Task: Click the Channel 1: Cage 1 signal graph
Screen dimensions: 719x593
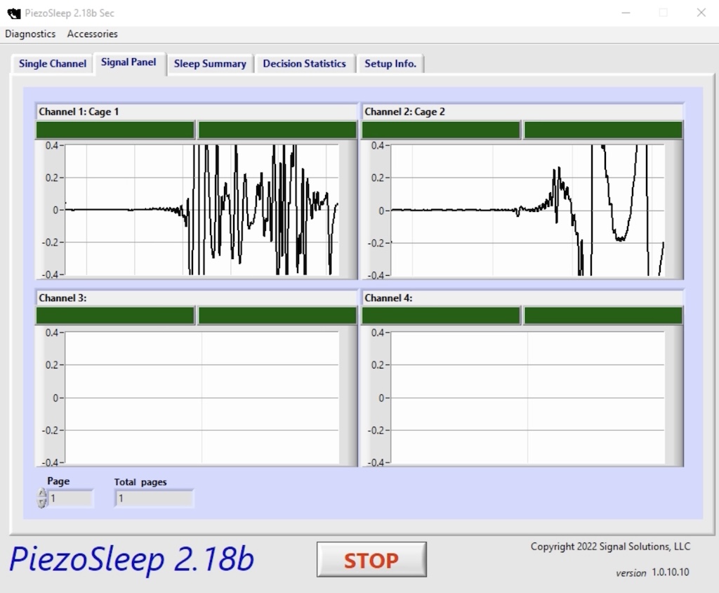Action: (x=202, y=210)
